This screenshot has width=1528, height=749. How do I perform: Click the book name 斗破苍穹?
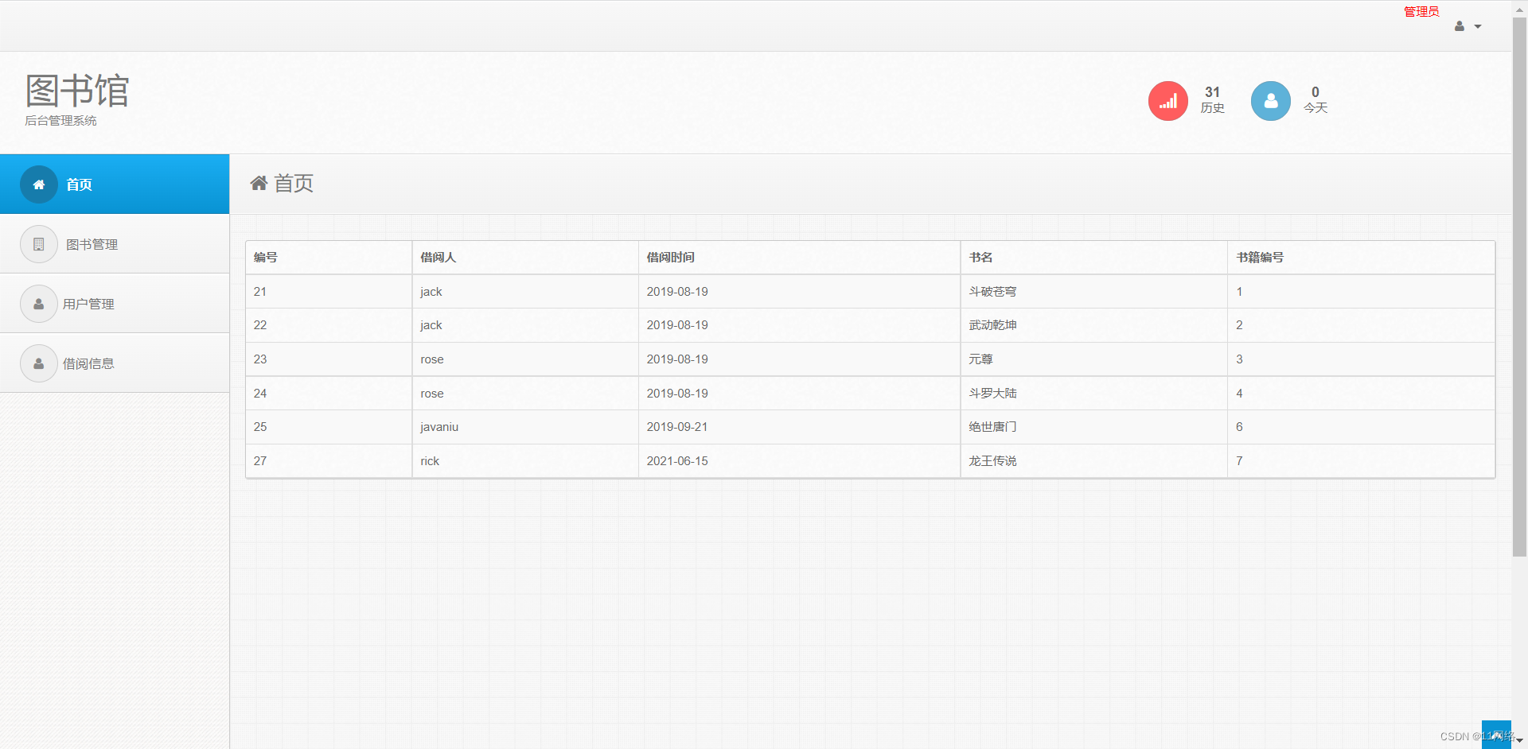click(x=992, y=292)
